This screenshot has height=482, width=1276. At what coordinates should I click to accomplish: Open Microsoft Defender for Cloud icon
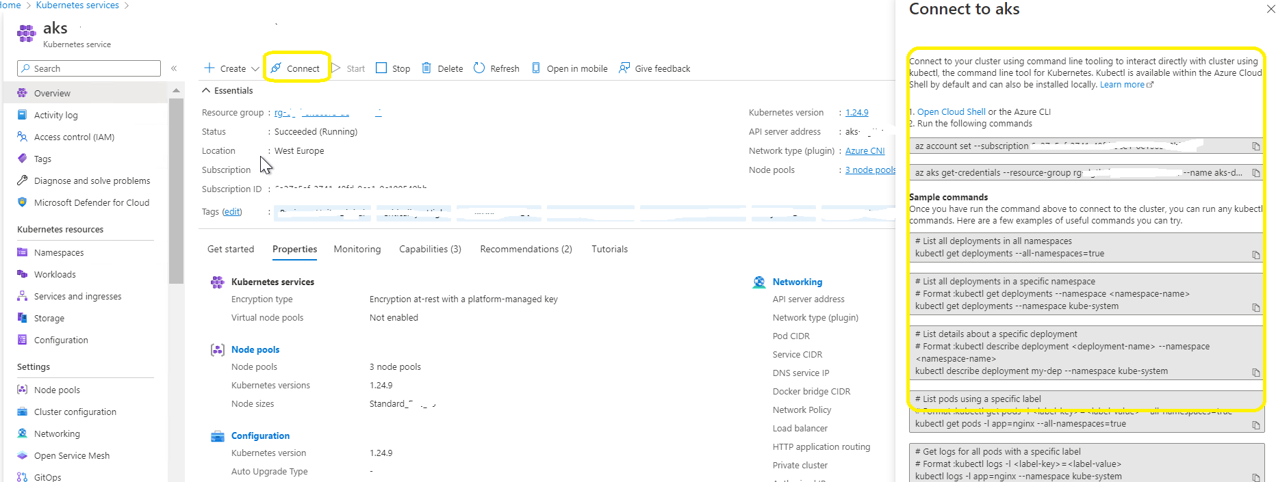point(22,202)
